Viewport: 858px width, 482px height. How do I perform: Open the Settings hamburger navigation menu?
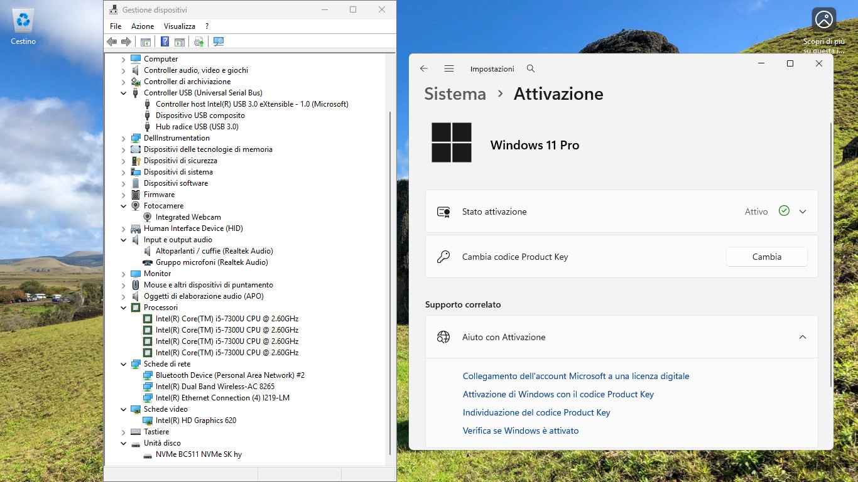click(x=448, y=68)
